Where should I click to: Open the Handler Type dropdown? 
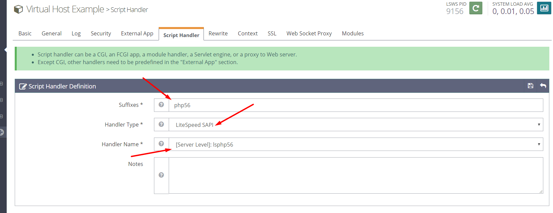[355, 125]
